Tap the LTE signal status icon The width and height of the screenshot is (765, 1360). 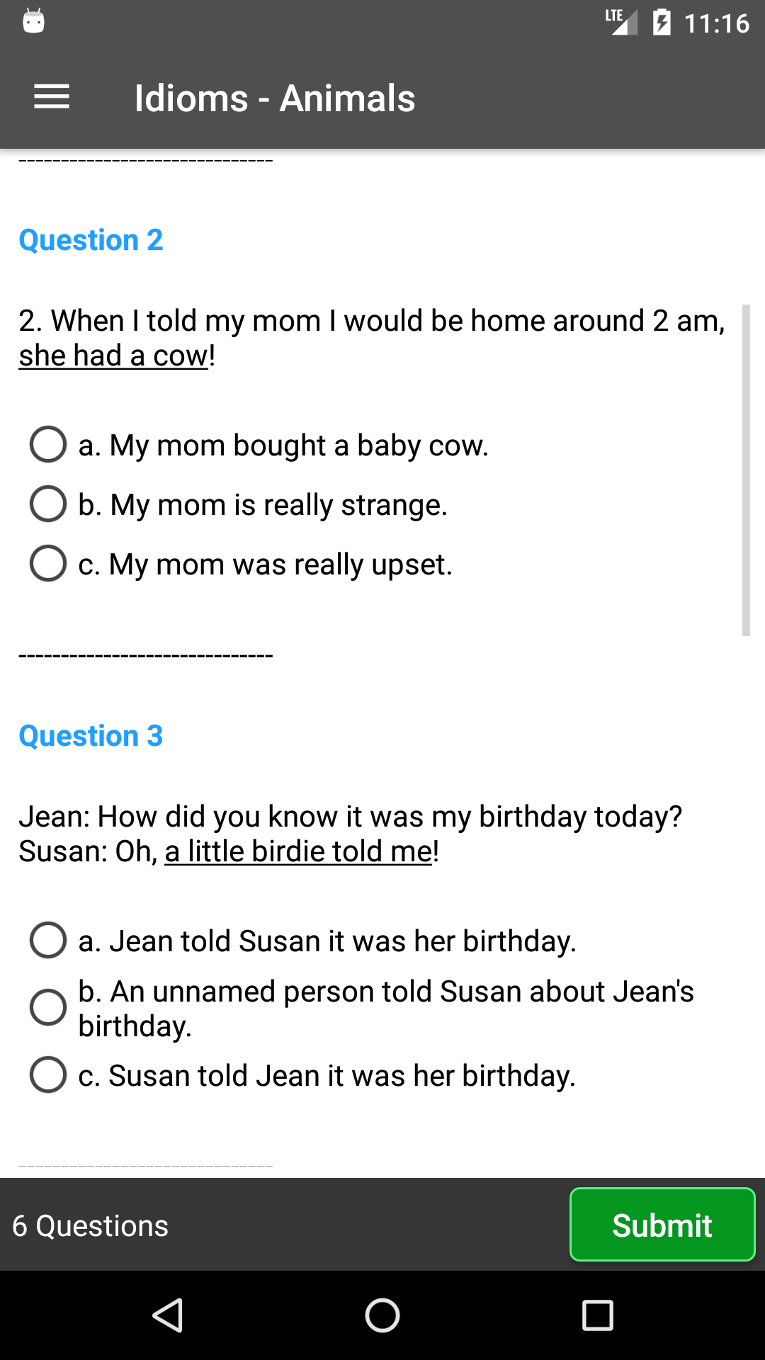pos(621,22)
